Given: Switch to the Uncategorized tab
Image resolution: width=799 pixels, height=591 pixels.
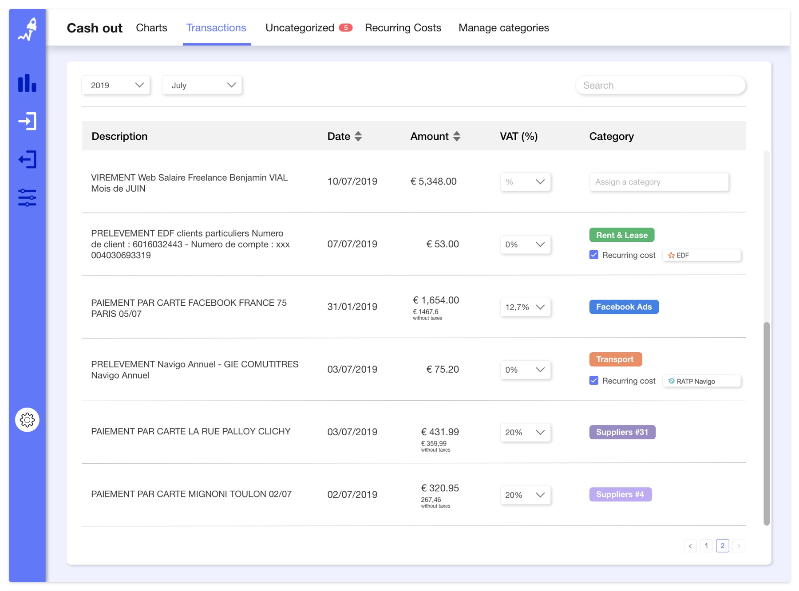Looking at the screenshot, I should pyautogui.click(x=300, y=28).
